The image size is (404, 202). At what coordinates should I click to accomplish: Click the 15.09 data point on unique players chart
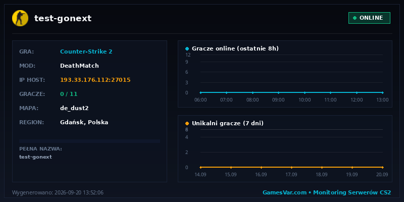(x=231, y=167)
